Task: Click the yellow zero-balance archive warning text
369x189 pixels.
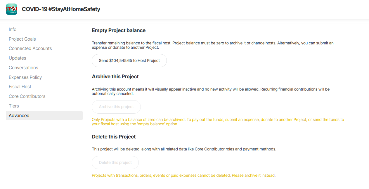Action: point(218,122)
